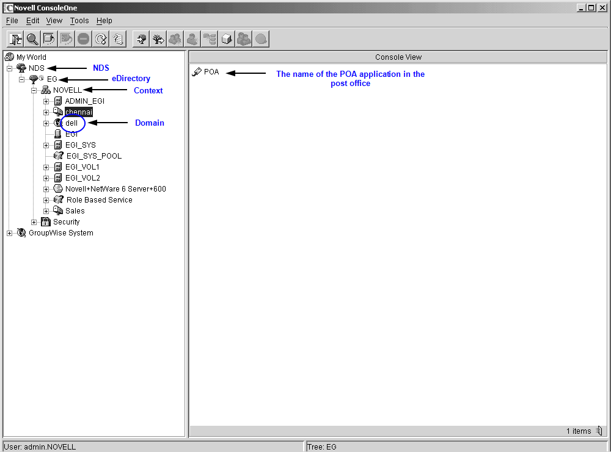Expand the Security container node

point(34,223)
